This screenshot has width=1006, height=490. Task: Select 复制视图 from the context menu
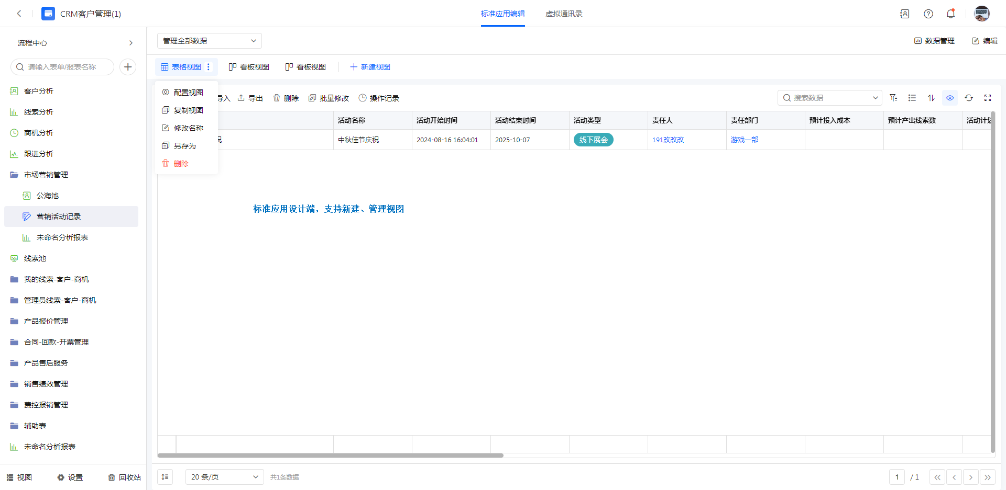(188, 110)
